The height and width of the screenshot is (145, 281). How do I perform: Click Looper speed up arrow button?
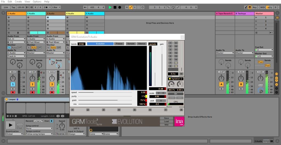(57, 124)
